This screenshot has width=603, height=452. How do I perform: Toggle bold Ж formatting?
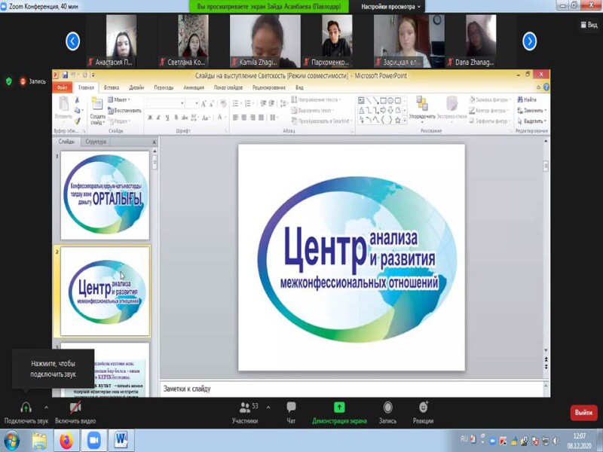(x=150, y=118)
